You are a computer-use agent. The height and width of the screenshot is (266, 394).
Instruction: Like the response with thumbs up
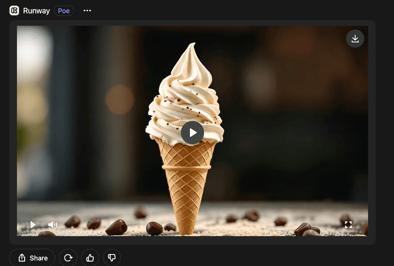(90, 258)
